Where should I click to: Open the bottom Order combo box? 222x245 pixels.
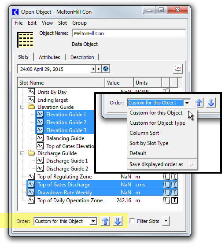pyautogui.click(x=65, y=221)
